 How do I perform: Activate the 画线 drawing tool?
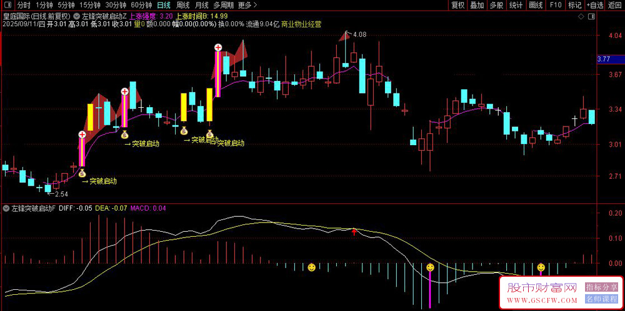[x=536, y=5]
